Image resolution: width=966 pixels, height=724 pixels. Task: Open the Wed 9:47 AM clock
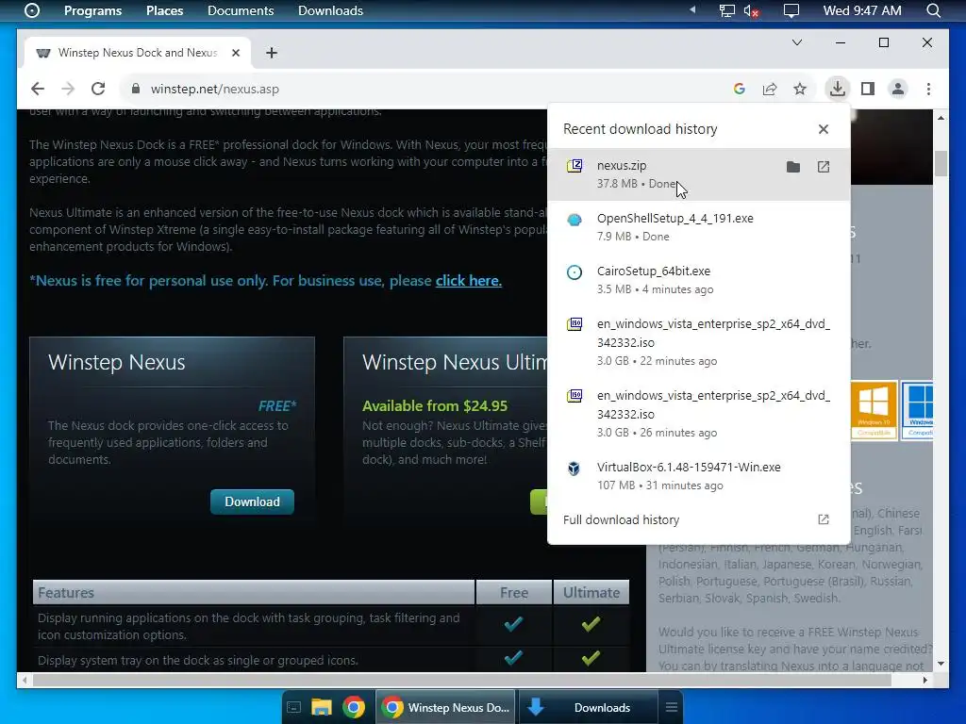point(862,10)
